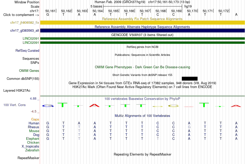
Task: Click the X_tropicalis species row label
Action: coord(30,146)
